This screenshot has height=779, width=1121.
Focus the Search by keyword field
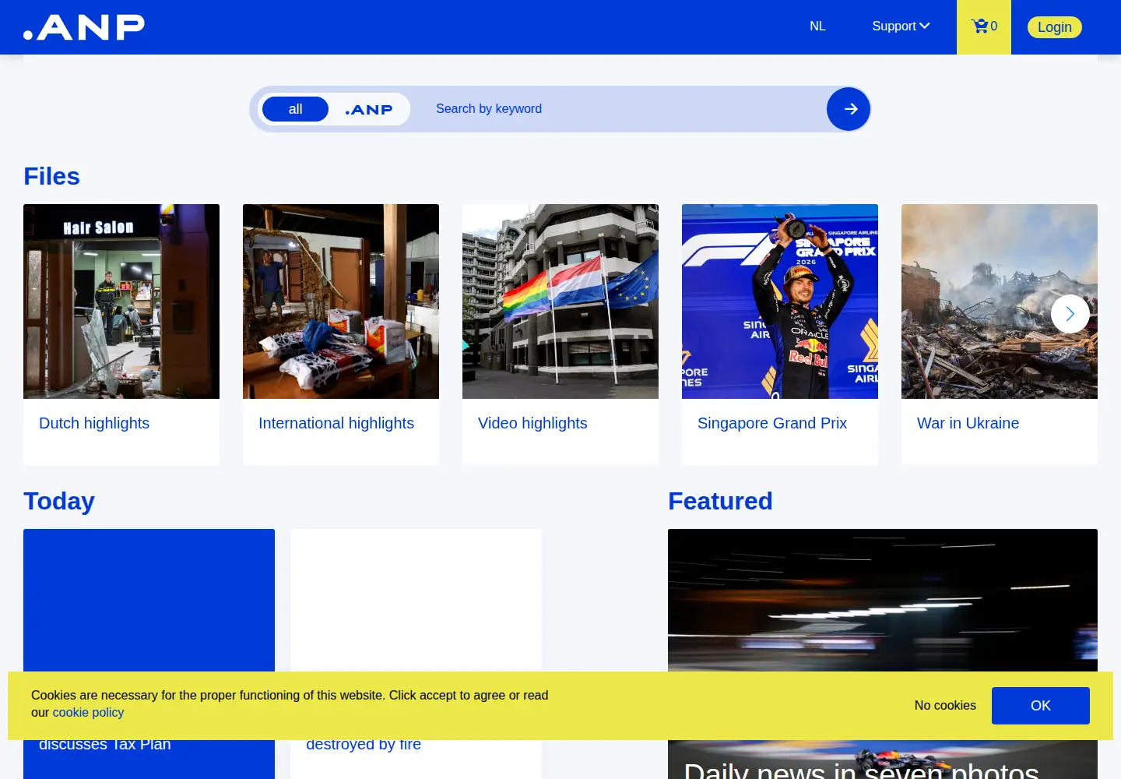(623, 109)
